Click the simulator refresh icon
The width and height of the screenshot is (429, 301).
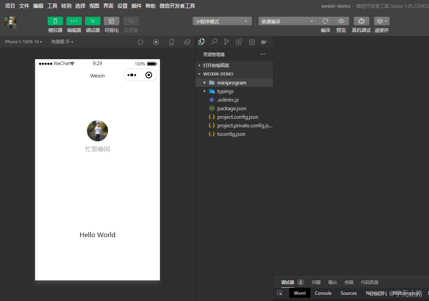140,42
